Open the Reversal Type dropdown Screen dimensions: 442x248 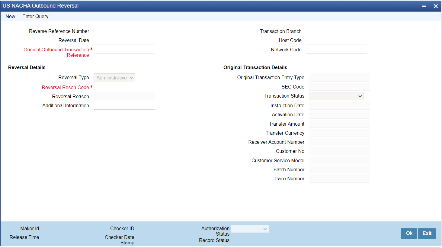pyautogui.click(x=114, y=78)
